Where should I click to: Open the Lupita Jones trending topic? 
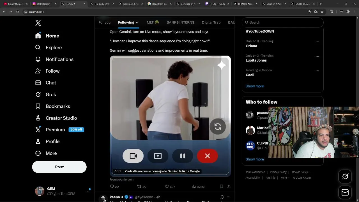tap(256, 61)
